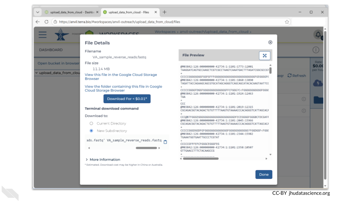This screenshot has width=360, height=202.
Task: Switch to the Dashboard browser tab
Action: click(x=71, y=12)
